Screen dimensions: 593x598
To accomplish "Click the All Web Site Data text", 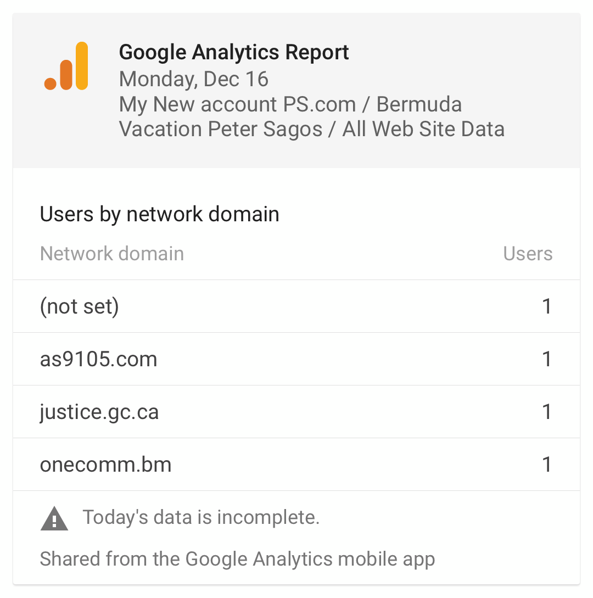I will (423, 129).
